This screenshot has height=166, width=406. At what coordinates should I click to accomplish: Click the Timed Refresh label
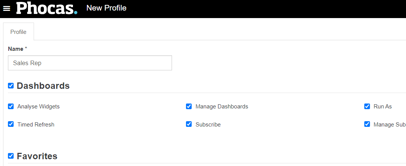point(36,125)
